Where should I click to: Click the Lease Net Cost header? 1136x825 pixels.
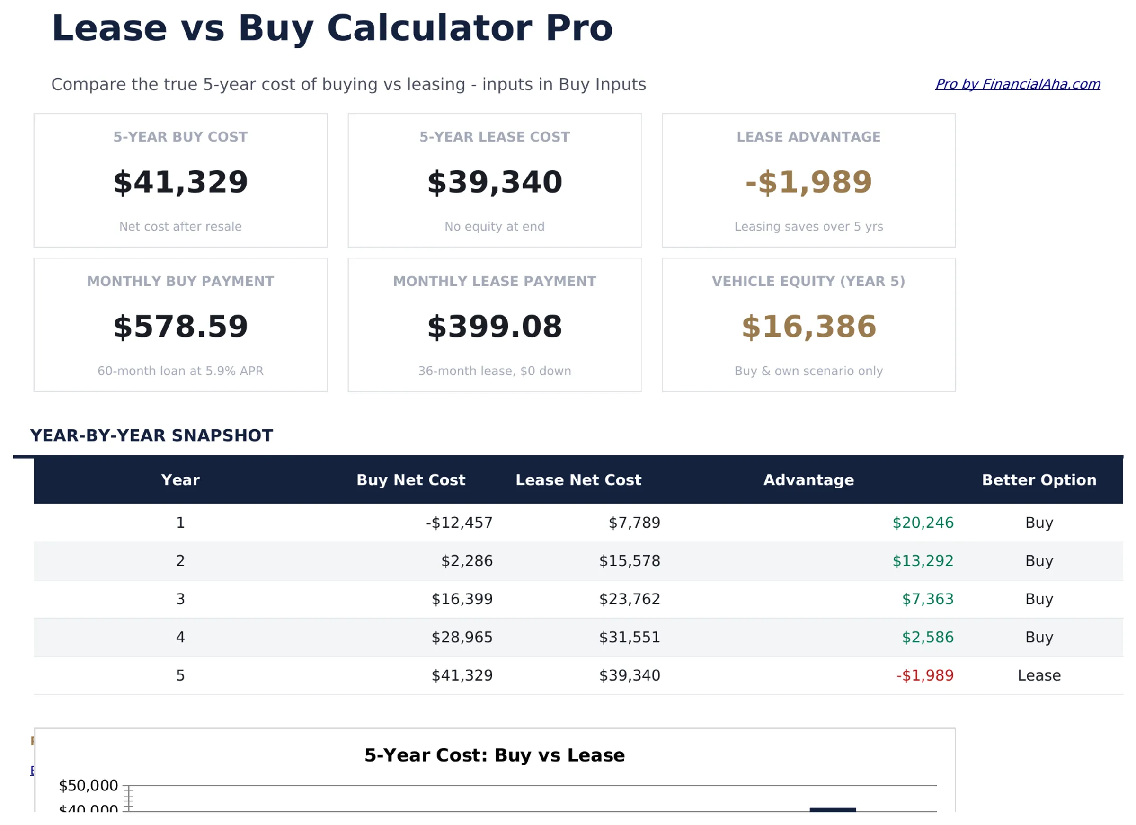click(x=578, y=479)
